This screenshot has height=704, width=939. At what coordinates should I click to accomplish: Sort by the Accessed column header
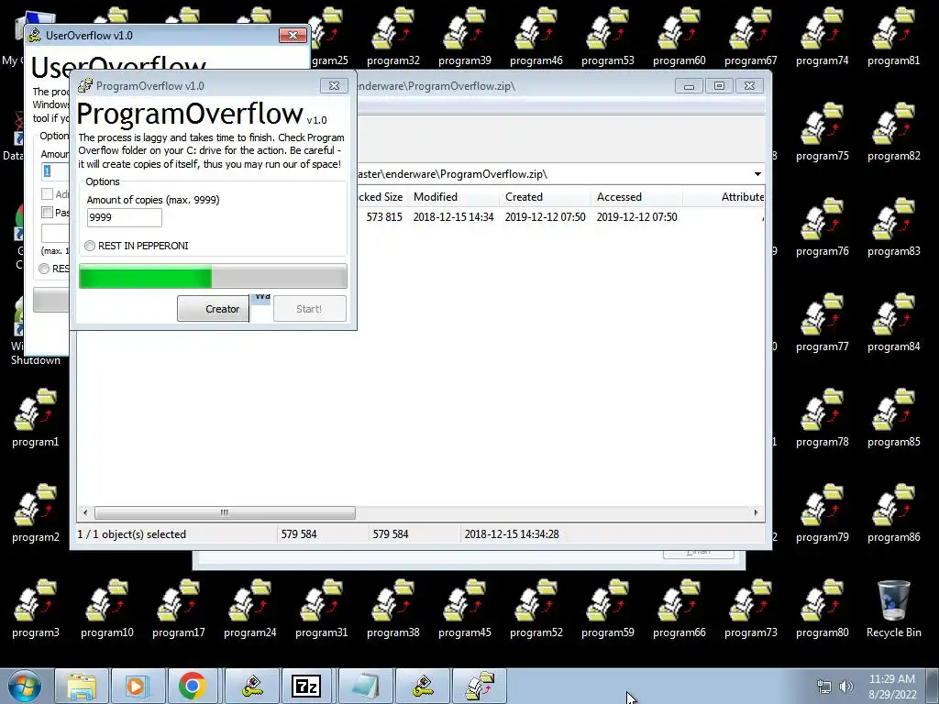point(637,197)
